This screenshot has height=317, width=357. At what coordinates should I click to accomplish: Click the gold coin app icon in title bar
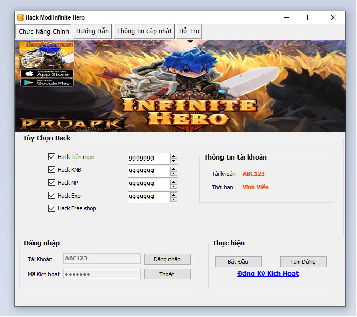click(21, 17)
